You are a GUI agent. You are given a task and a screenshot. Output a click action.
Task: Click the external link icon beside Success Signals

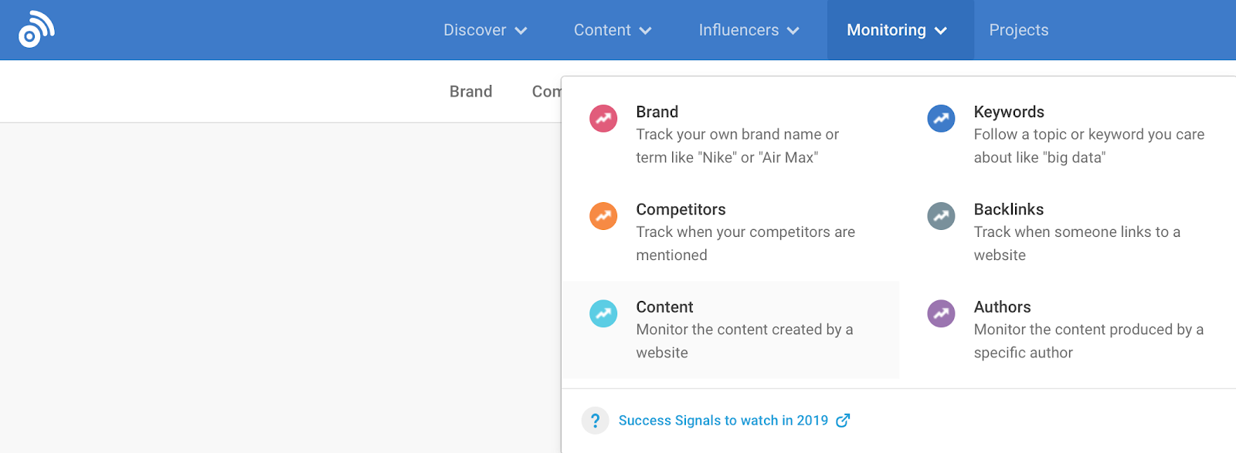point(843,421)
